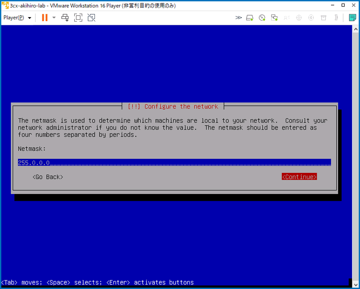
Task: Click the network adapter device icon
Action: (274, 18)
